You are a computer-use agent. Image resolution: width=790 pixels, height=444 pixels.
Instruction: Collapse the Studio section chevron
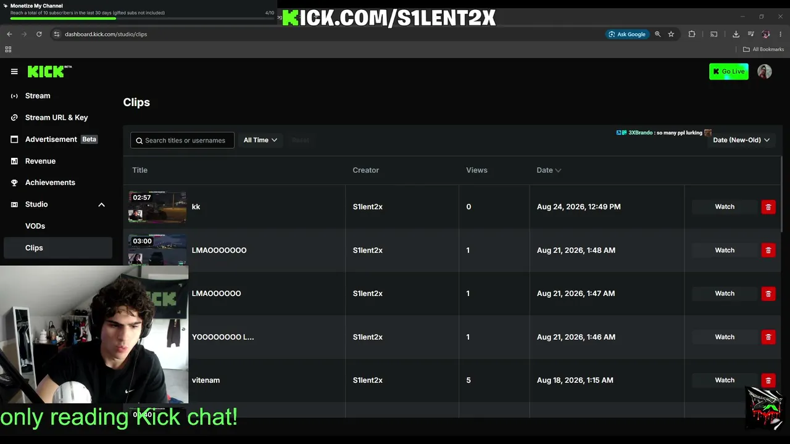101,205
